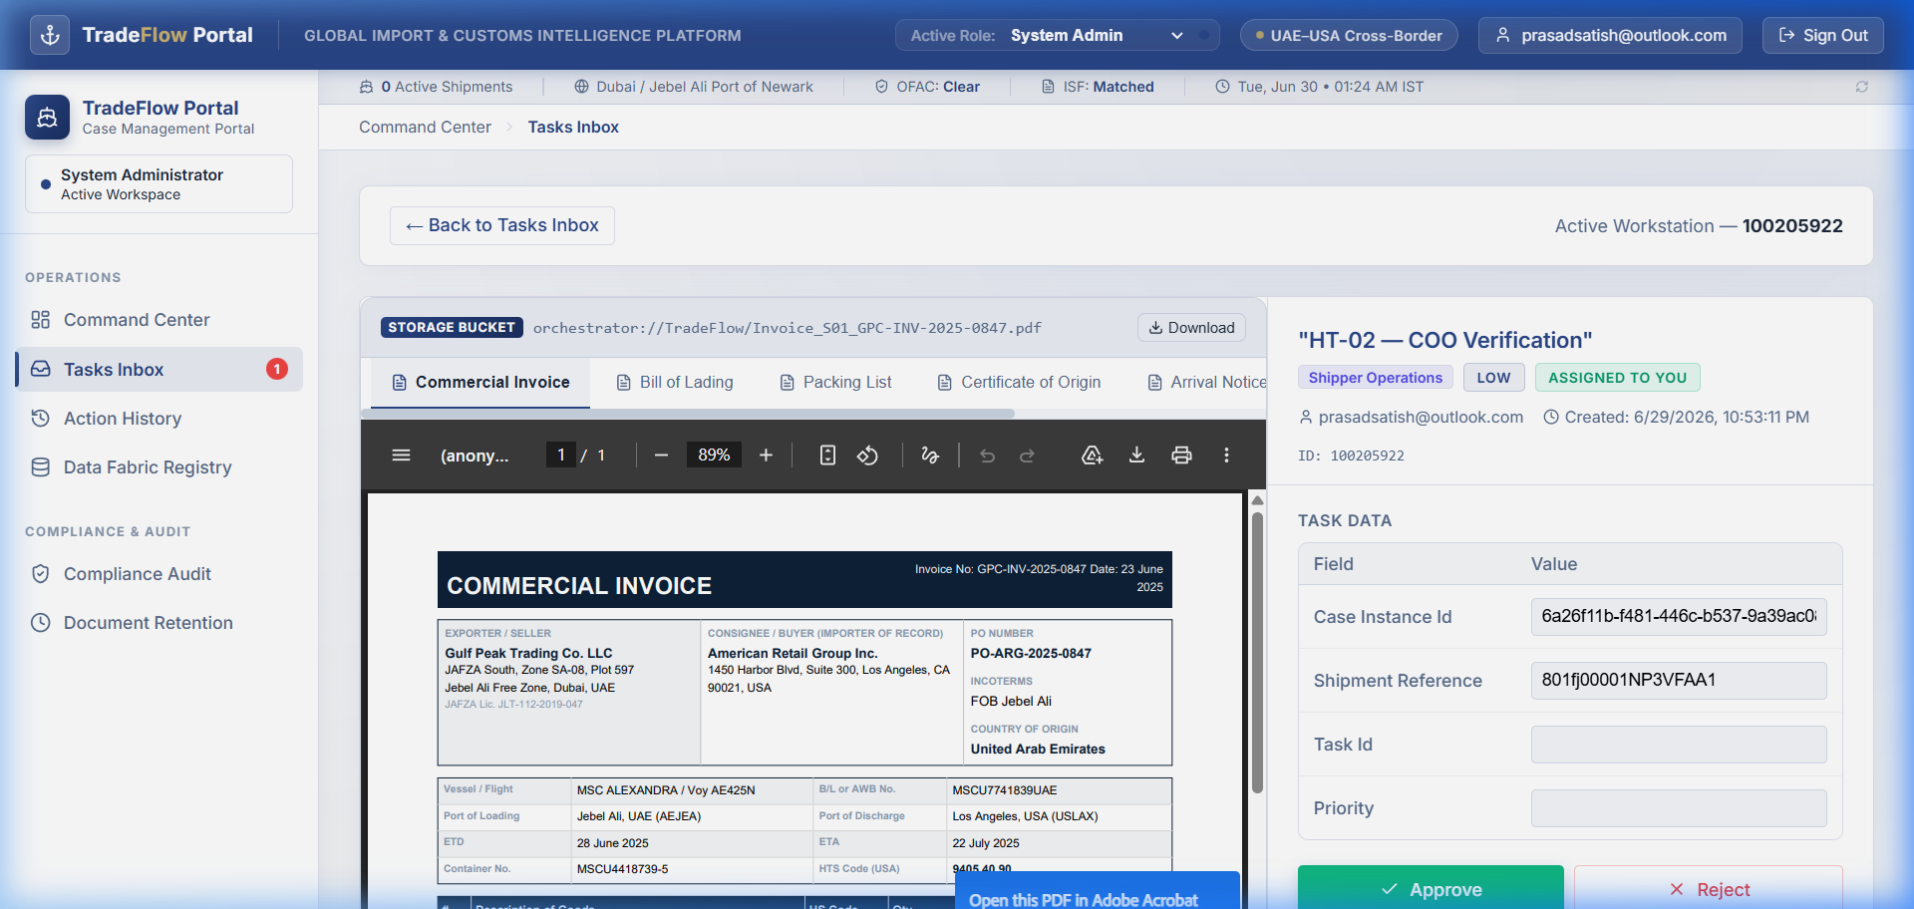This screenshot has height=909, width=1914.
Task: Select UAE-USA Cross-Border corridor pill
Action: tap(1349, 35)
